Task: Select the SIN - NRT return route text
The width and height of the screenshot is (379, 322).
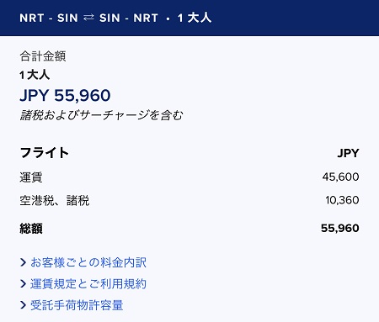Action: point(129,18)
